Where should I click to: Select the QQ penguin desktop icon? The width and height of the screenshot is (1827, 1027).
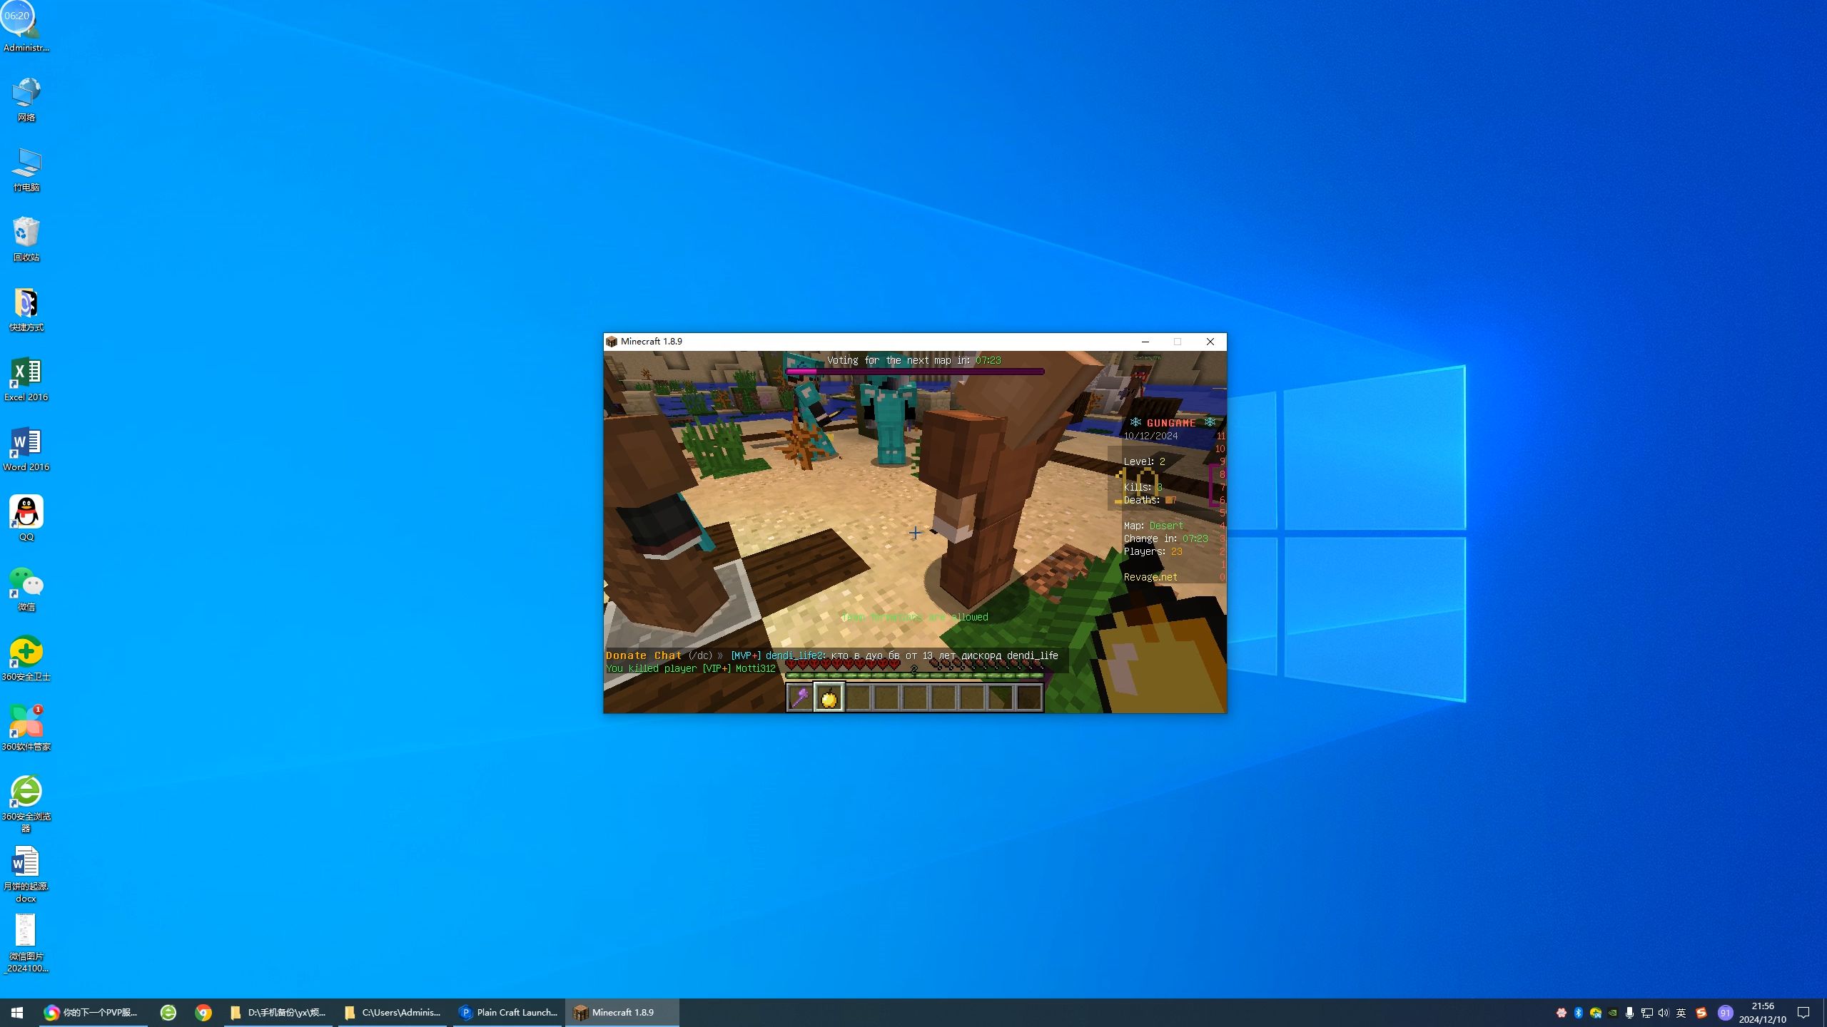26,518
